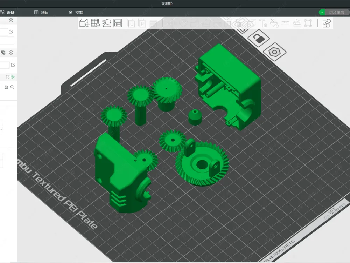Viewport: 350px width, 263px height.
Task: Click the filament sync AMS icon
Action: (3, 53)
